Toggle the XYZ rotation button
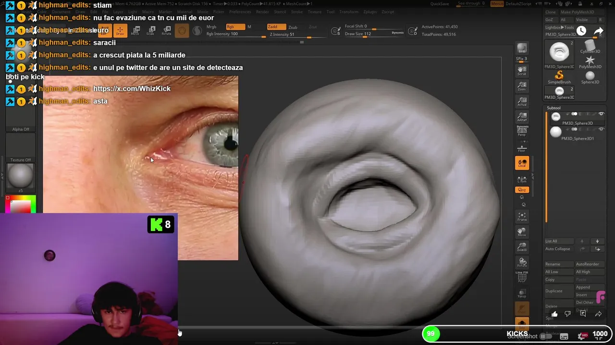This screenshot has height=345, width=615. pos(522,190)
